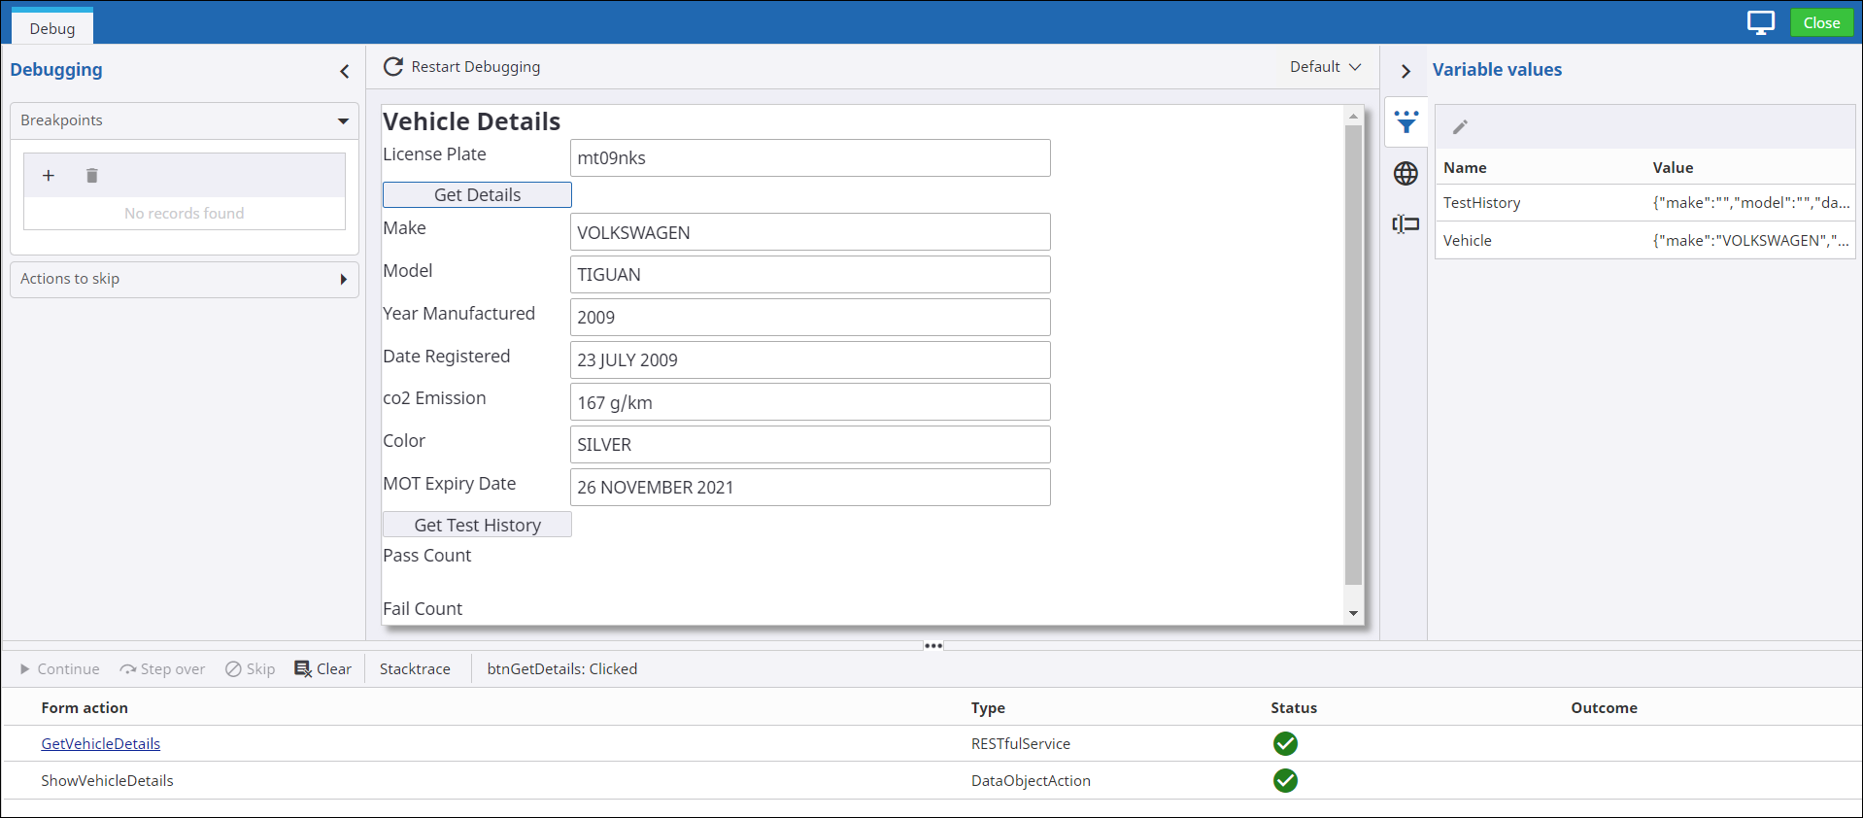Viewport: 1863px width, 818px height.
Task: Collapse the Breakpoints section
Action: (343, 121)
